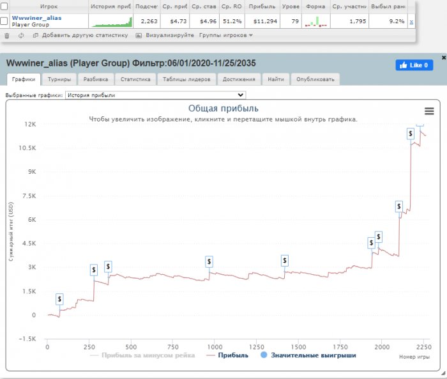The width and height of the screenshot is (447, 379).
Task: Click the refresh icon next to the trash
Action: click(x=21, y=35)
